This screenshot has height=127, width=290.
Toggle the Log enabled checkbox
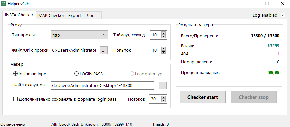click(x=283, y=15)
